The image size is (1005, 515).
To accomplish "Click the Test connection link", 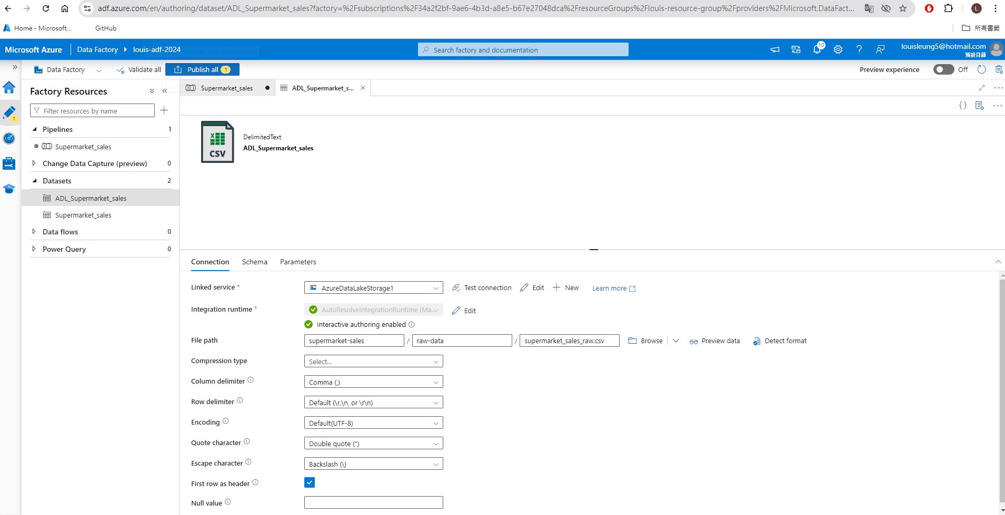I will (487, 287).
